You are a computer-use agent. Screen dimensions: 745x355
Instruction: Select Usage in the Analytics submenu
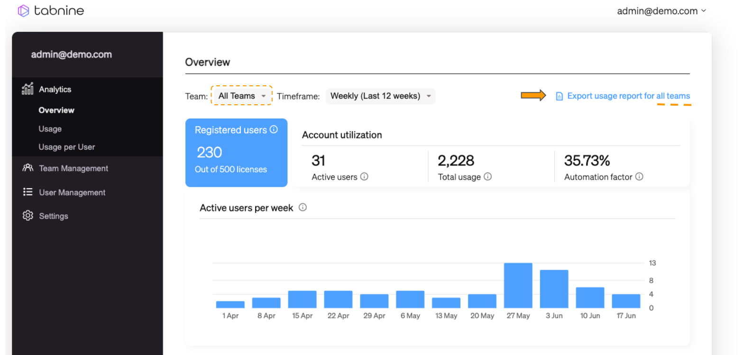coord(50,129)
